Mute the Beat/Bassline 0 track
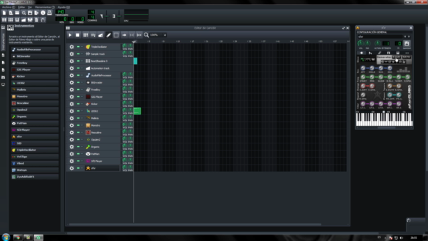Image resolution: width=428 pixels, height=241 pixels. tap(78, 61)
